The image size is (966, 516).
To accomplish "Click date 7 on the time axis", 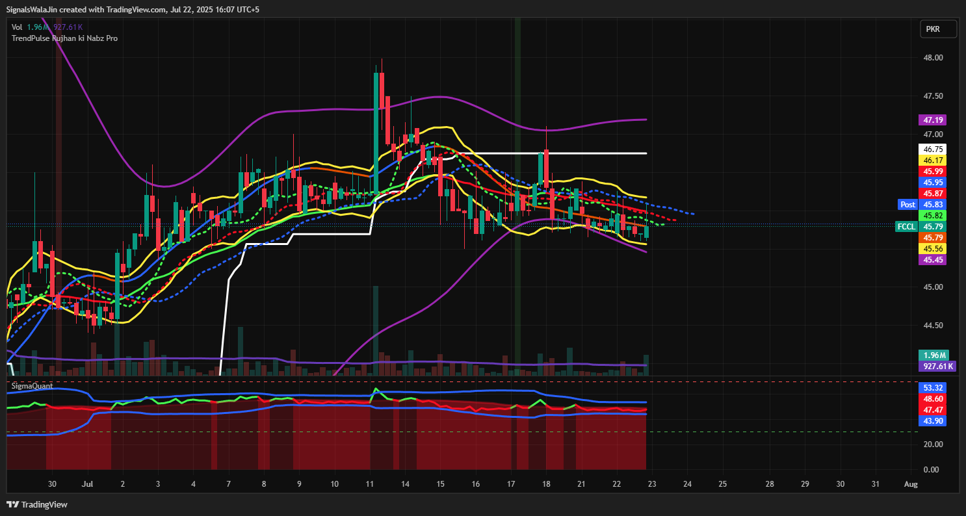I will click(x=228, y=484).
